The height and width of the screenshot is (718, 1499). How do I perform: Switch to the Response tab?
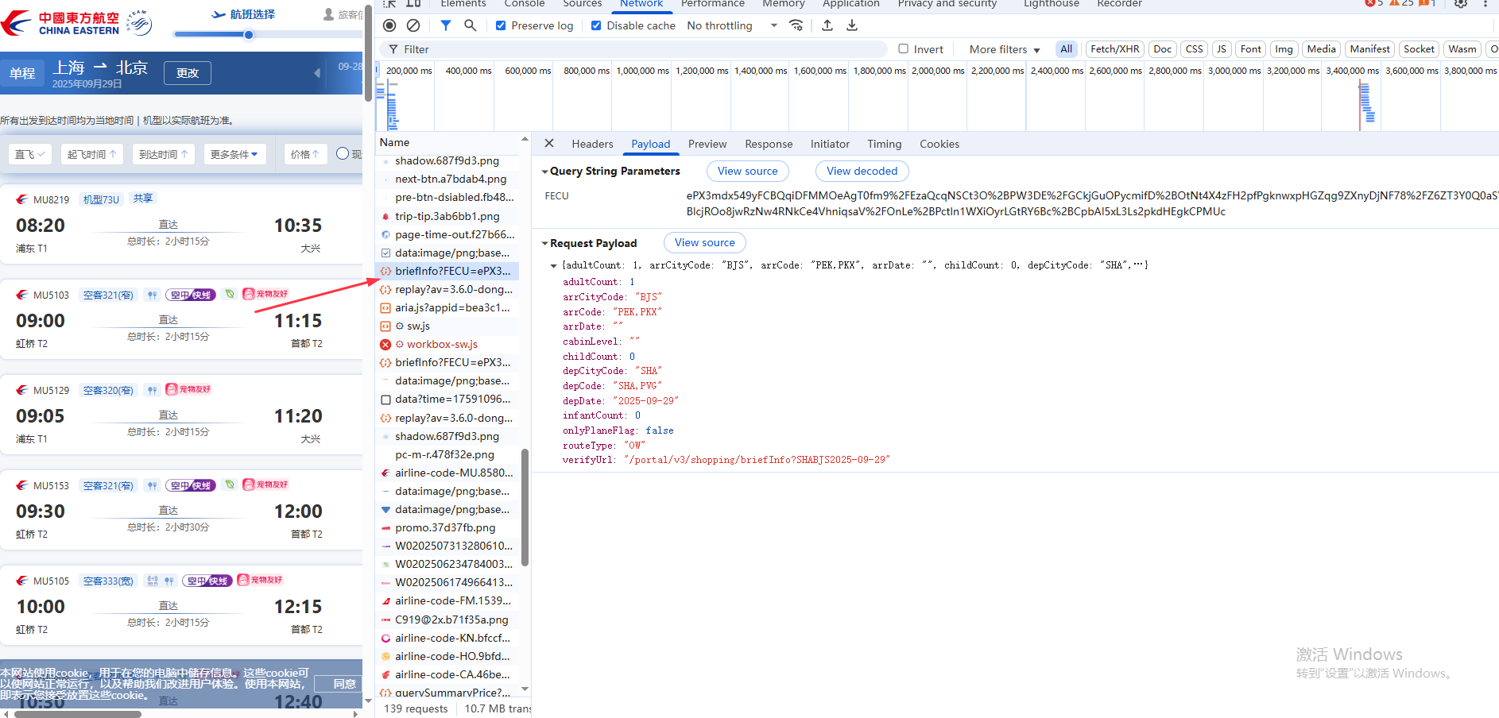[x=769, y=144]
